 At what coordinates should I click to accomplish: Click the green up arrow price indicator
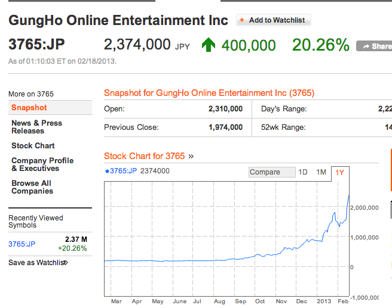click(x=209, y=45)
